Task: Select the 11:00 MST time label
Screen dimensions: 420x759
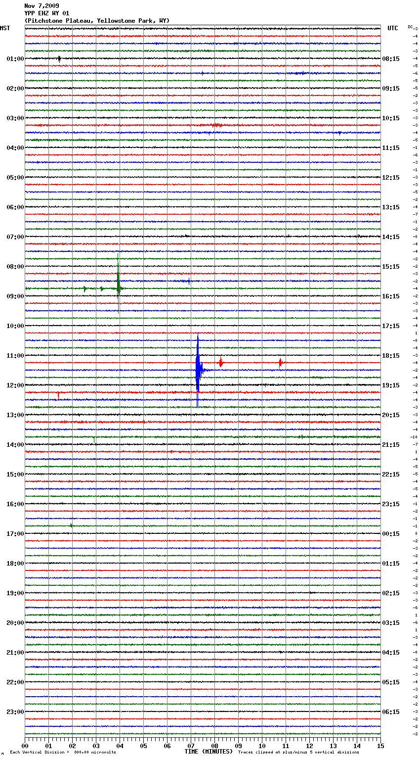Action: click(x=15, y=356)
